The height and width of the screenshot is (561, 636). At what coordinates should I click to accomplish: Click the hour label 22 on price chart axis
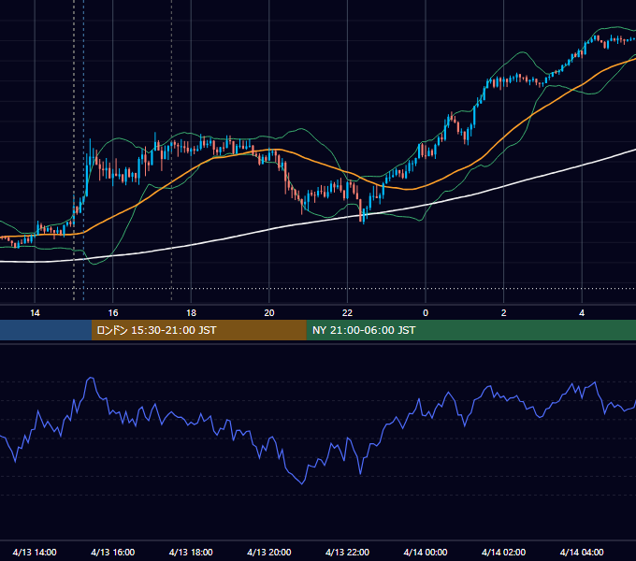(x=347, y=313)
